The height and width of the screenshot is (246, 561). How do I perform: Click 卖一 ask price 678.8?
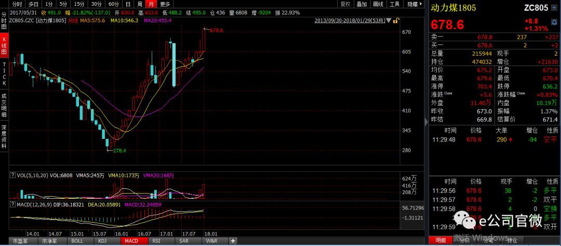point(485,37)
